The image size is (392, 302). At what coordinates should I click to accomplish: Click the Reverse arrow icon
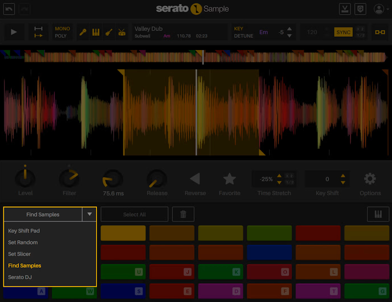click(x=195, y=178)
